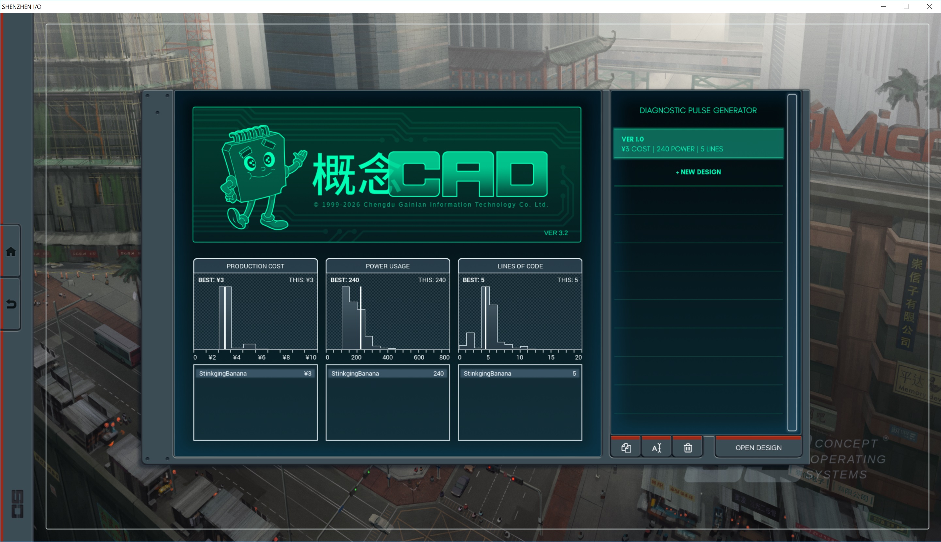Open the selected design
The image size is (941, 542).
click(x=758, y=448)
